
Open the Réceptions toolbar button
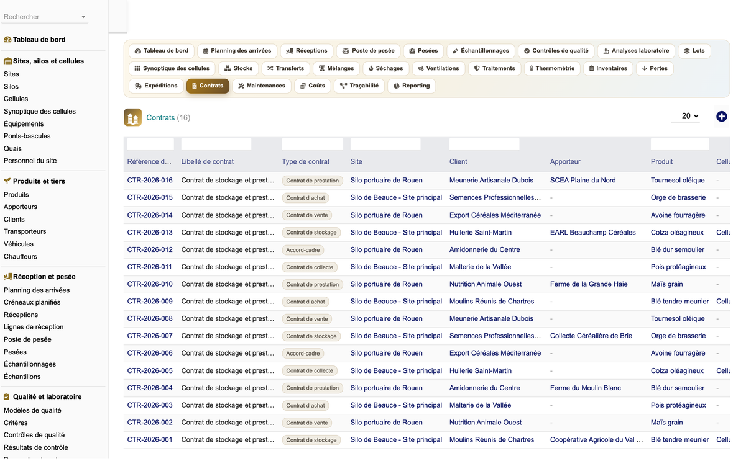[x=307, y=51]
